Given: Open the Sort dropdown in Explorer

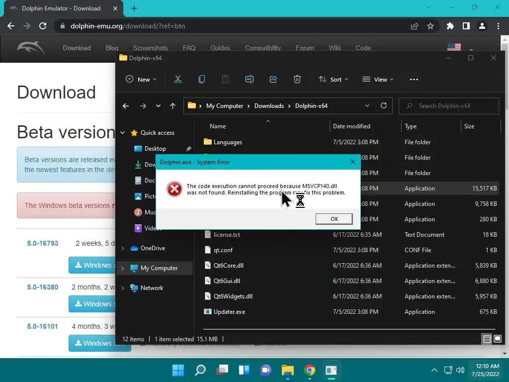Looking at the screenshot, I should tap(334, 79).
